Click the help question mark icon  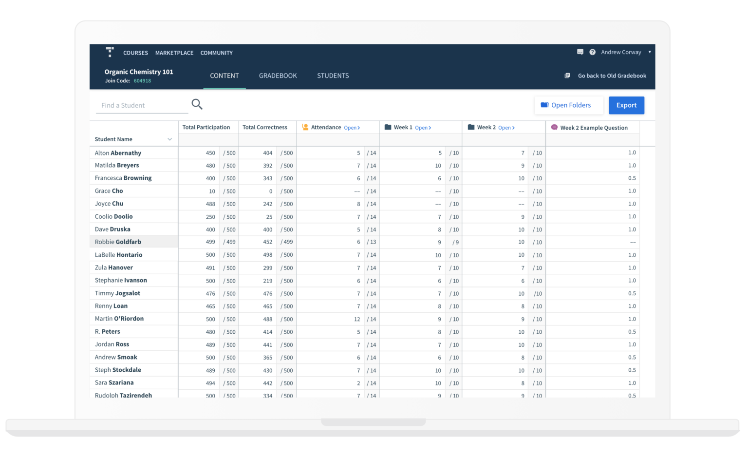593,52
